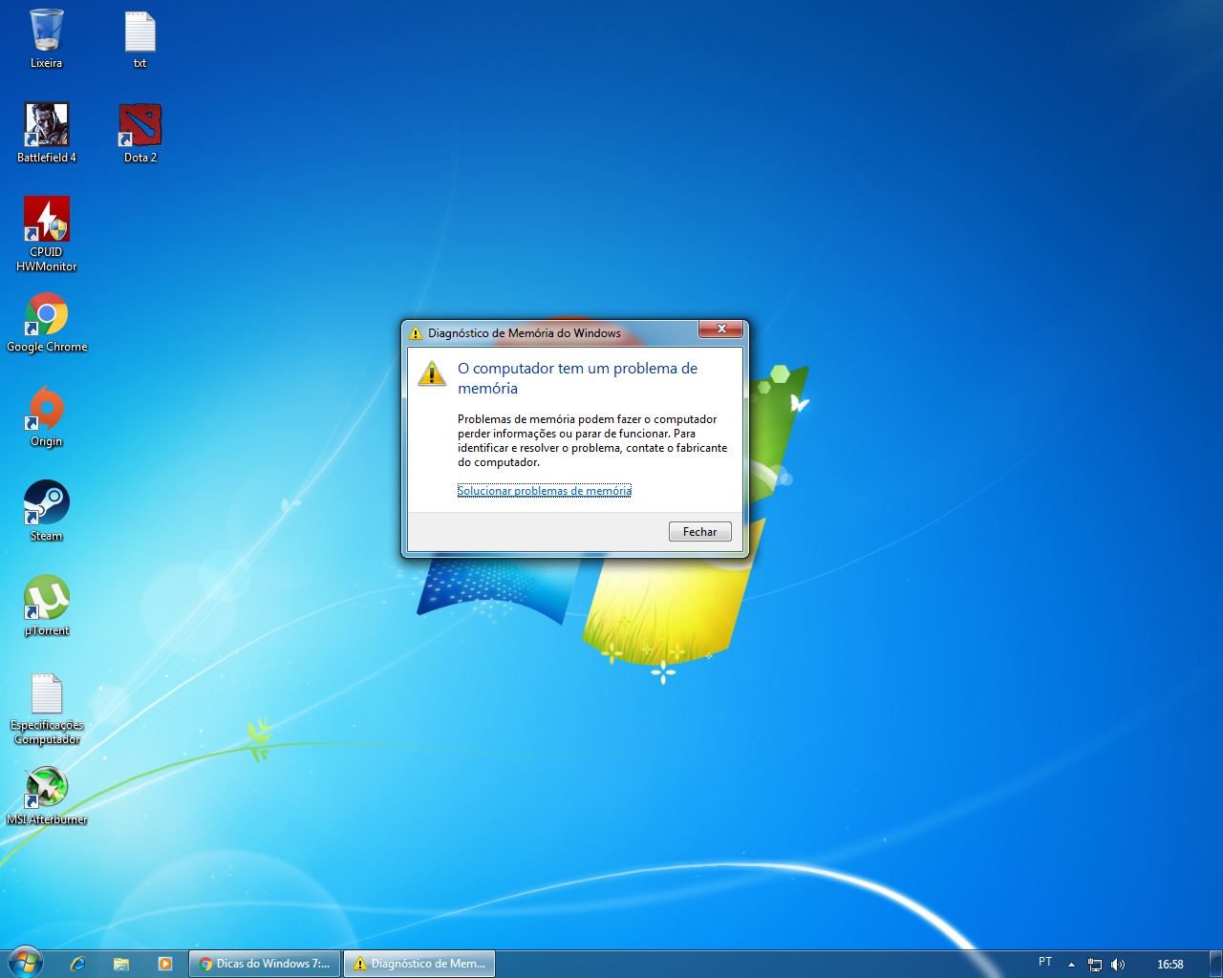Viewport: 1223px width, 978px height.
Task: Open Windows Explorer from the taskbar
Action: [x=121, y=964]
